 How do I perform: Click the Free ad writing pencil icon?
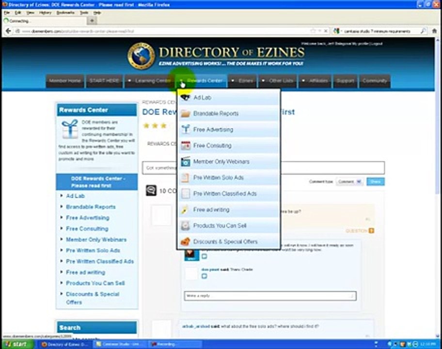coord(185,210)
